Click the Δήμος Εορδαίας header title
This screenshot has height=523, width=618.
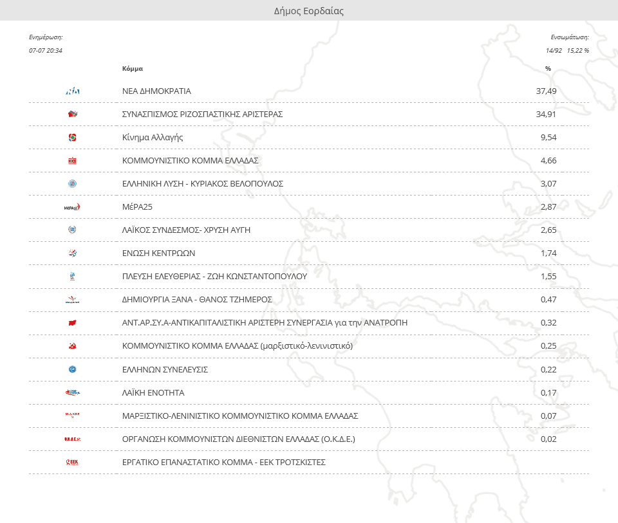[309, 11]
